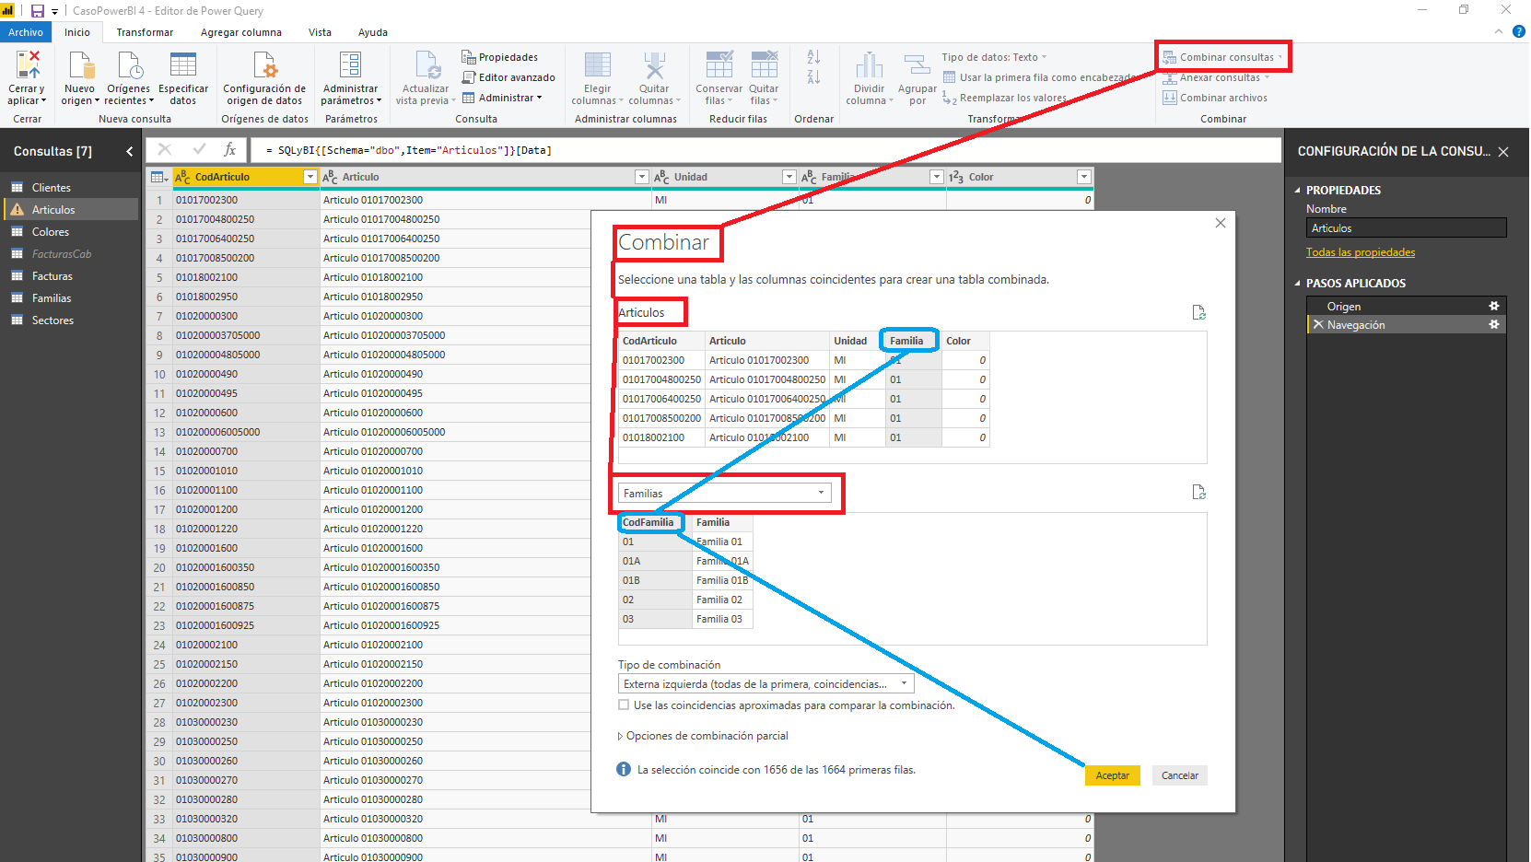Delete the Navegación step via X
Viewport: 1531px width, 862px height.
[1318, 324]
